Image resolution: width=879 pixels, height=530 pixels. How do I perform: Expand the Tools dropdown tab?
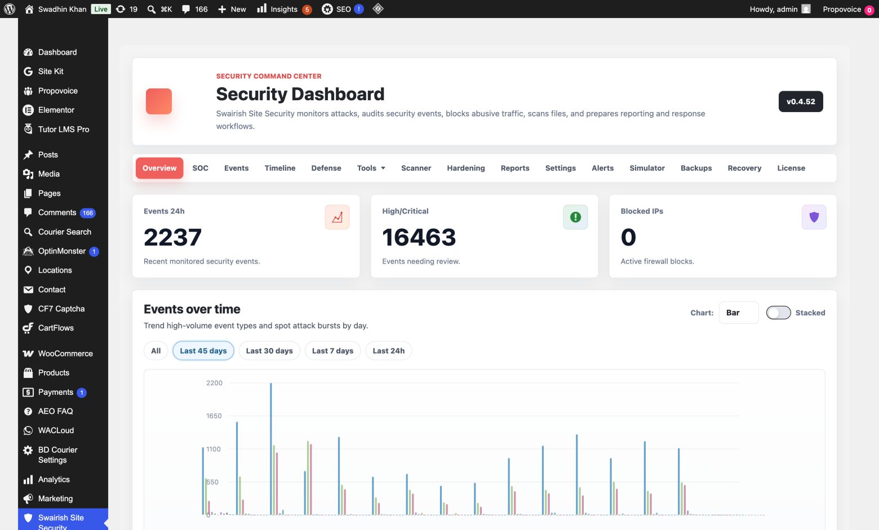pos(371,168)
